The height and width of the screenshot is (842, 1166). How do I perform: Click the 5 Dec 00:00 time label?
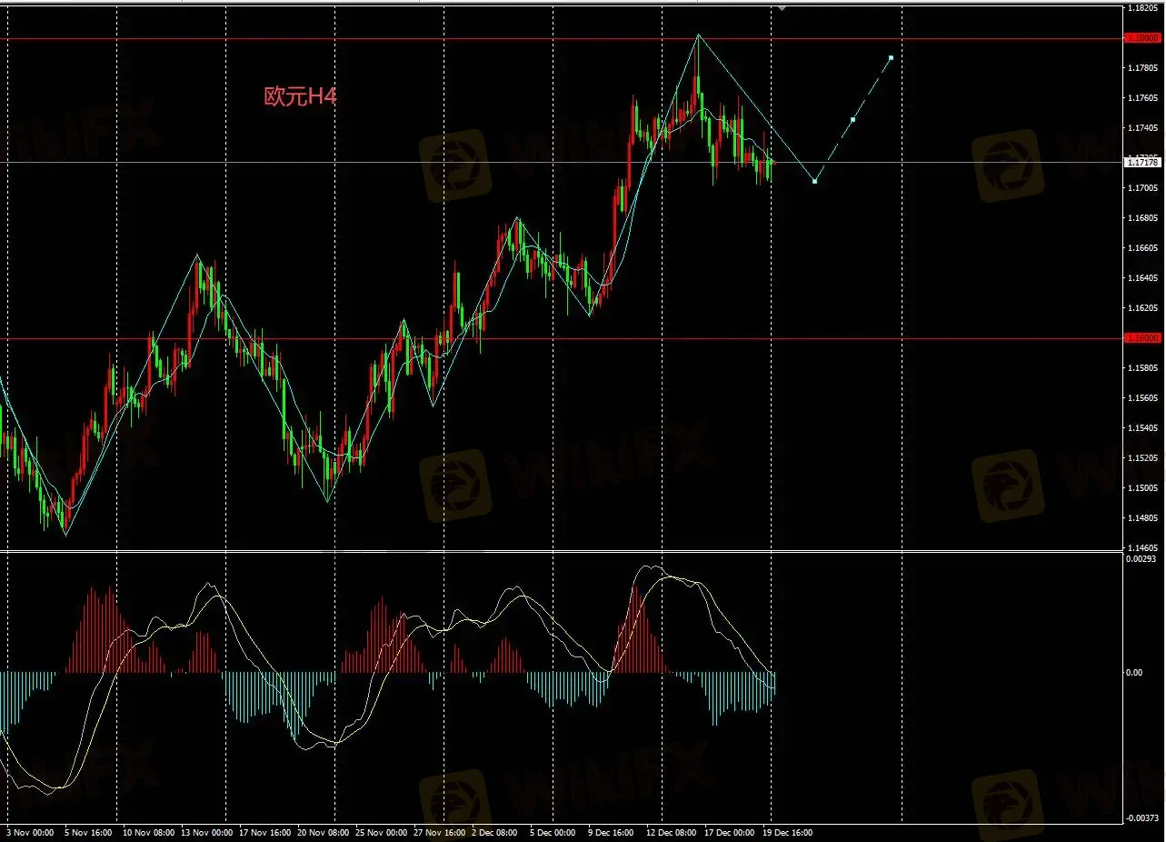552,833
